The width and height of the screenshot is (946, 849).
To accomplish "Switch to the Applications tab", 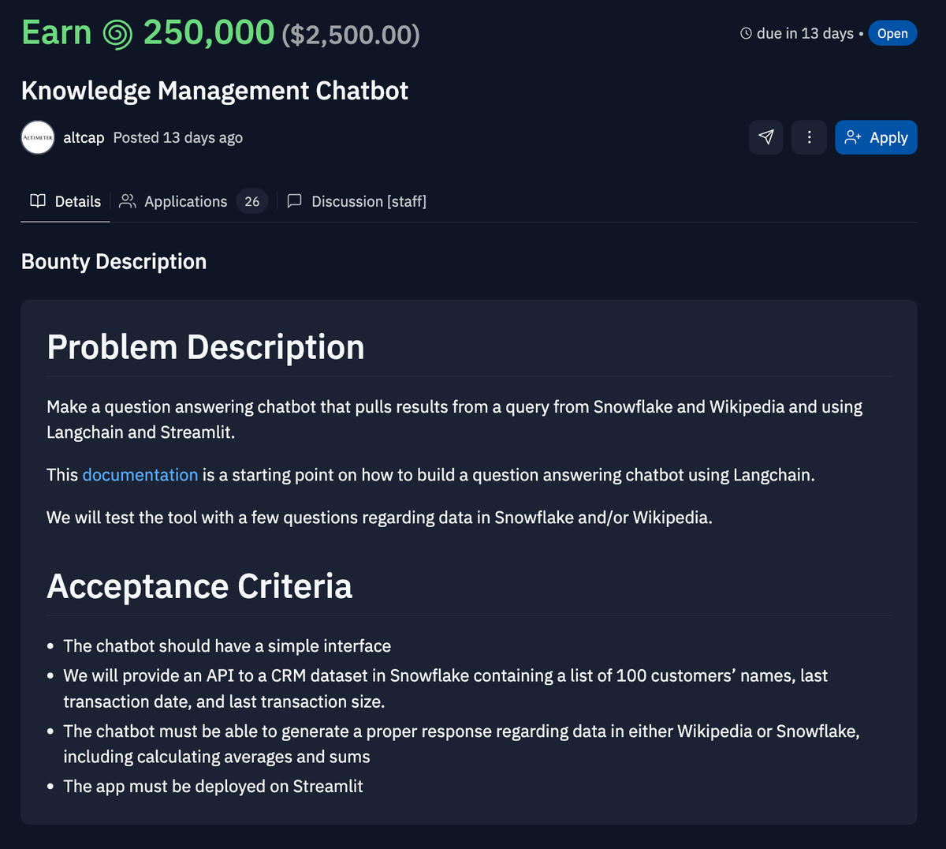I will (x=184, y=201).
